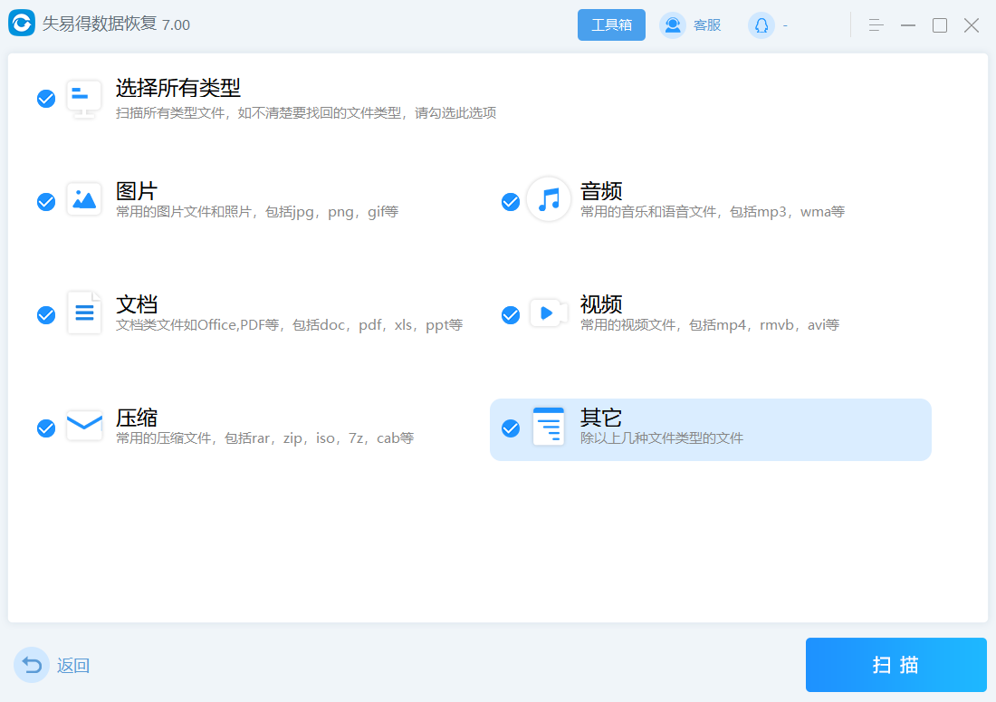Uncheck the 图片 checkbox
The width and height of the screenshot is (996, 702).
point(46,201)
